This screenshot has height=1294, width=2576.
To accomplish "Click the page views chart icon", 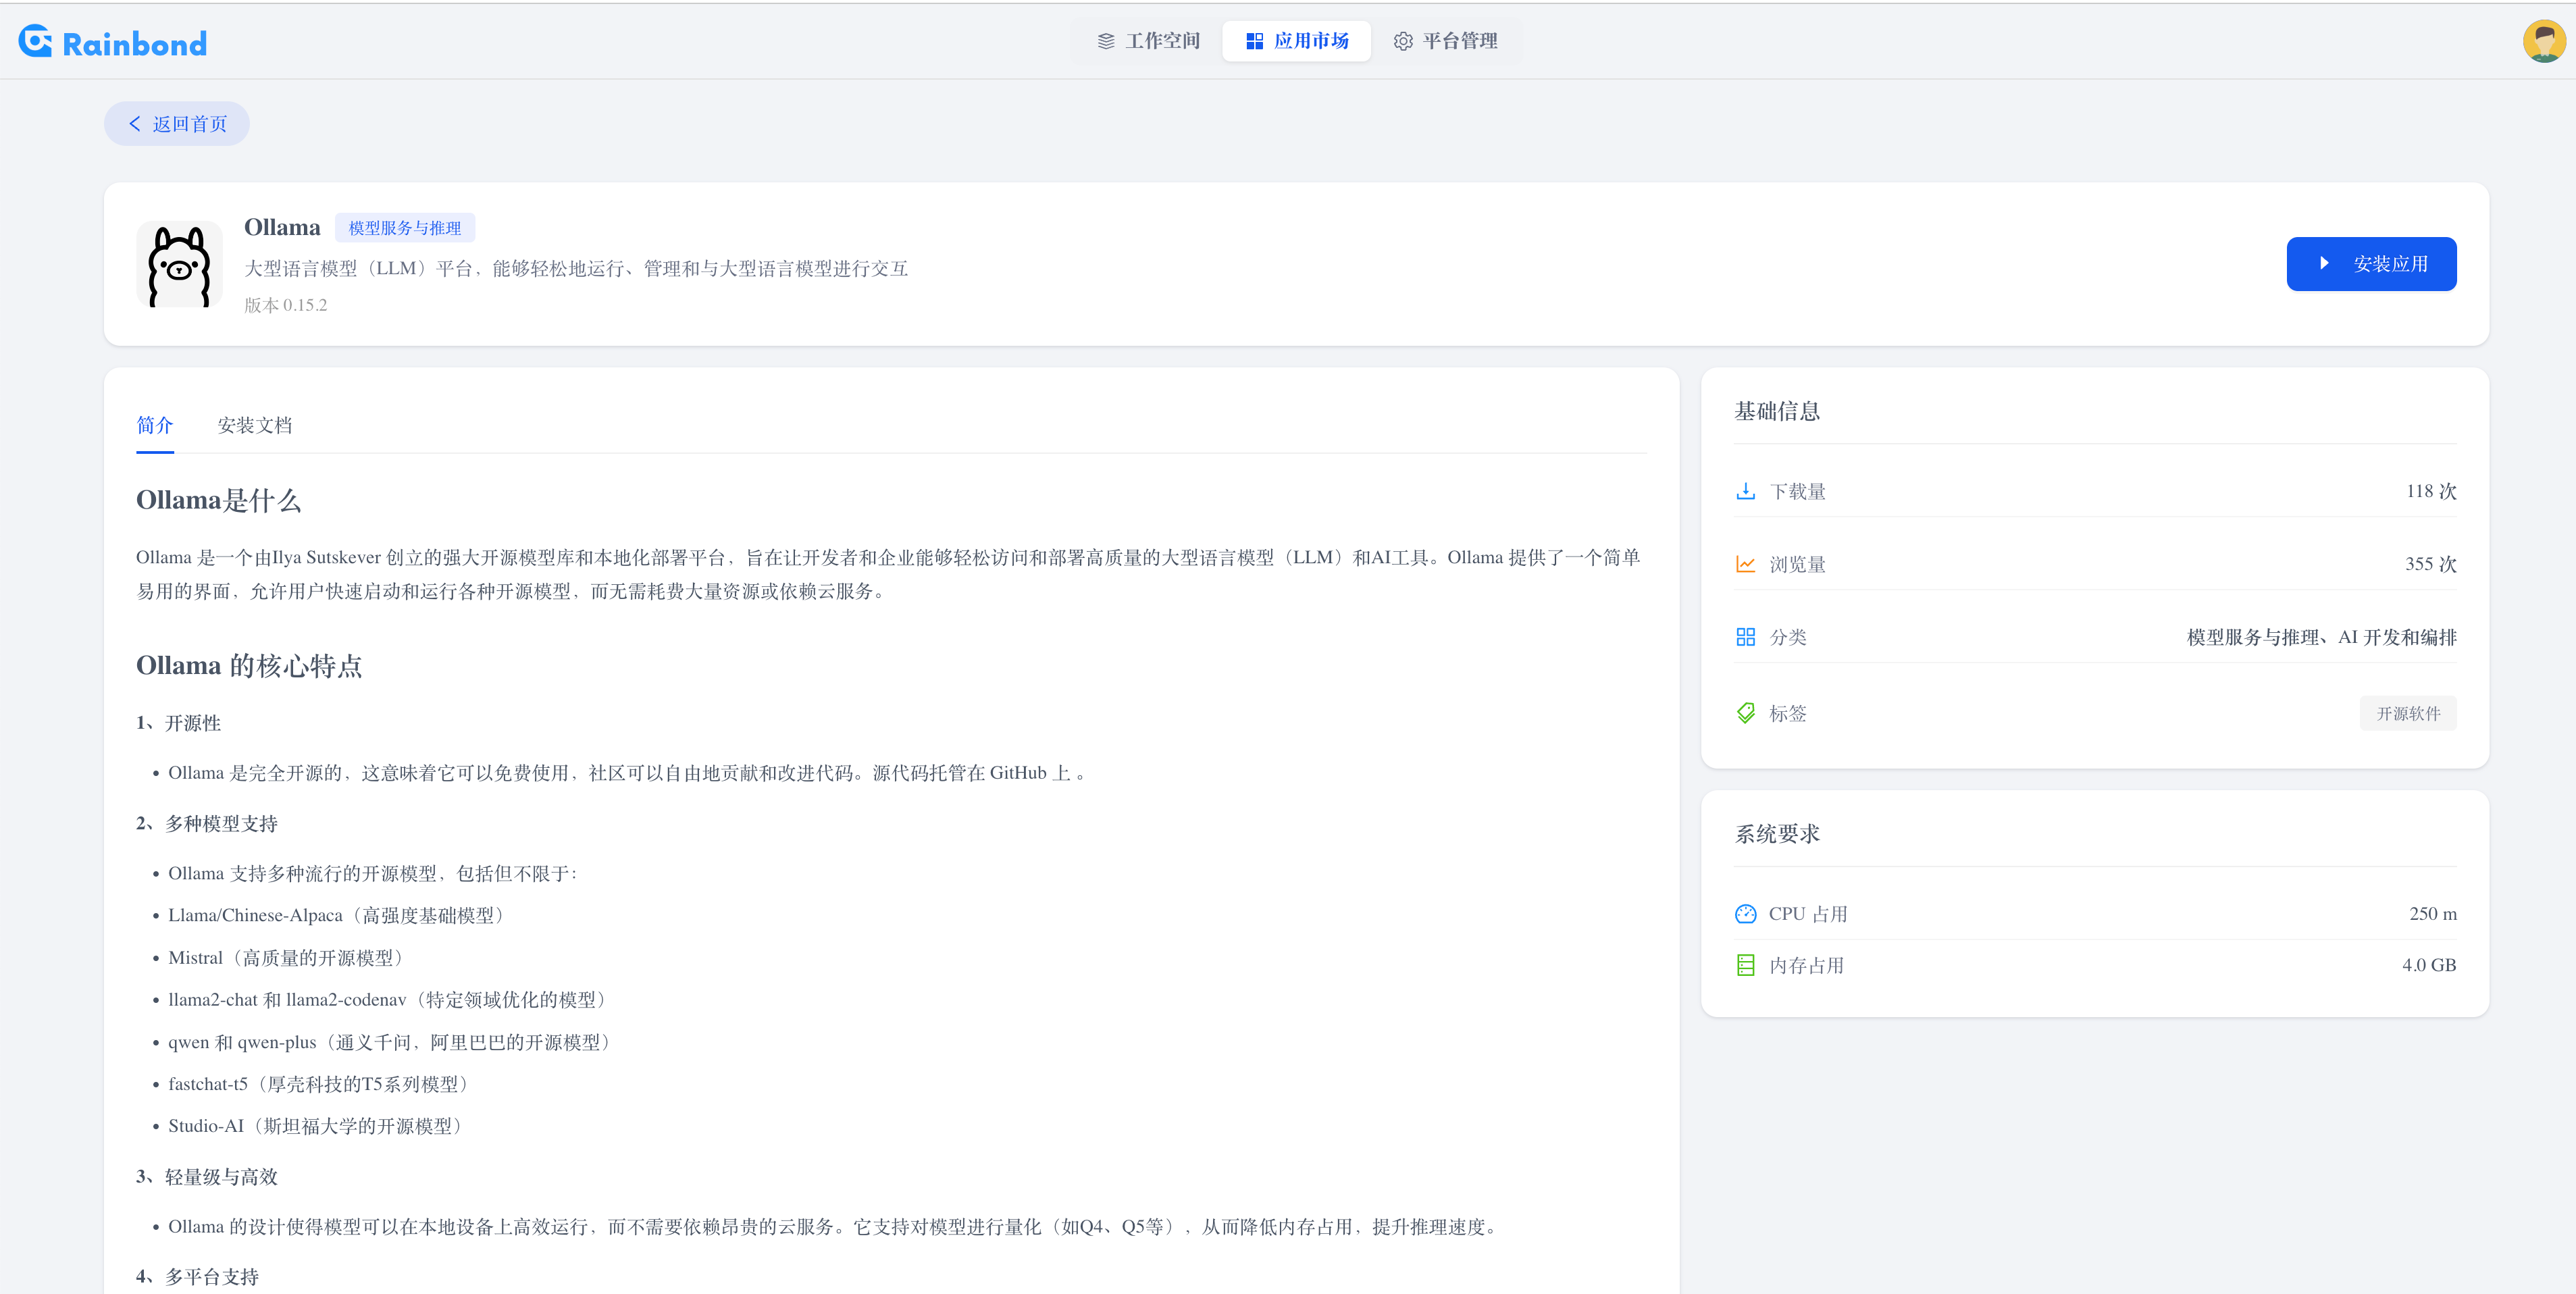I will coord(1745,564).
